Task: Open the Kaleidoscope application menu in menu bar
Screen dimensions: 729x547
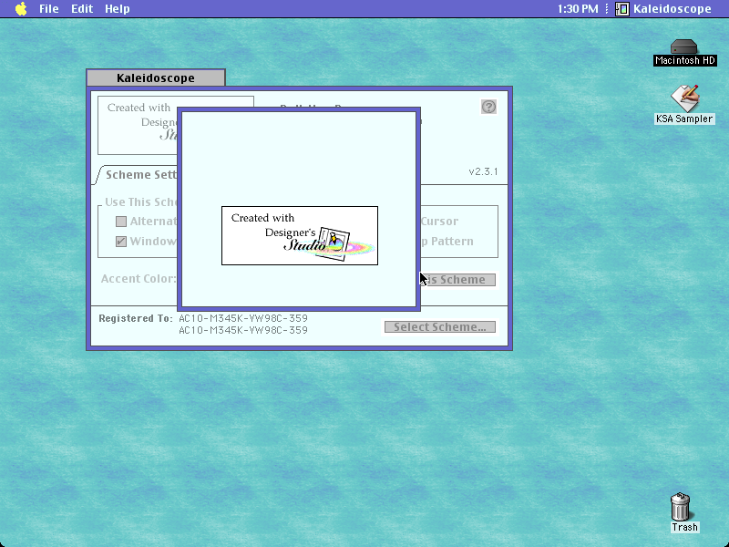Action: (663, 8)
